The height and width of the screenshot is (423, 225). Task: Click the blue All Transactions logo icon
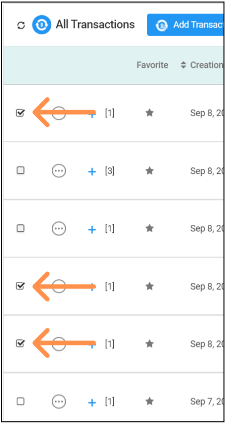pyautogui.click(x=42, y=25)
